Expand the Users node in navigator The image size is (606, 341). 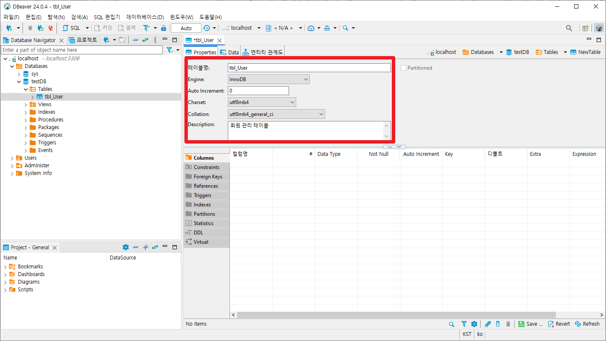12,158
